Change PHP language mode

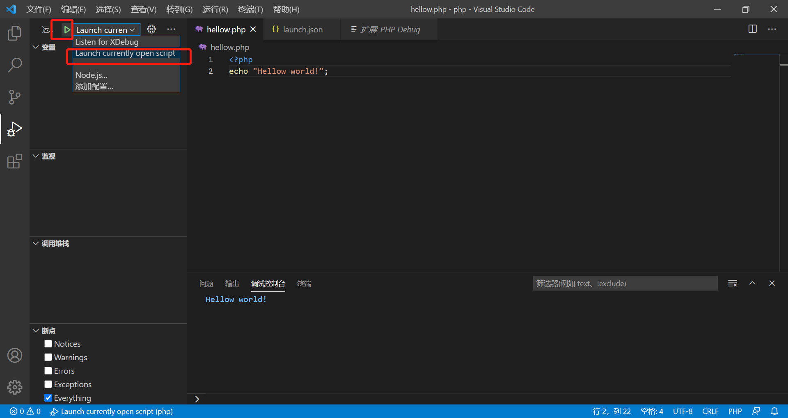coord(735,411)
